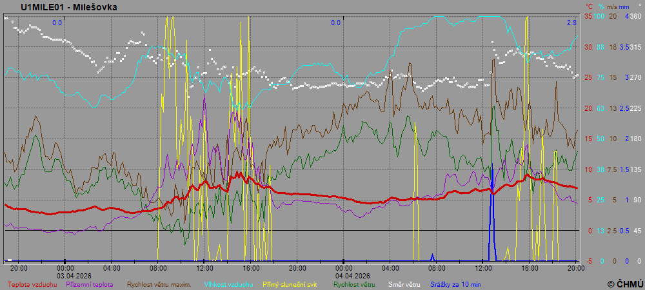Click the brown Rychlost větru maxim. legend entry
The height and width of the screenshot is (290, 645).
159,284
